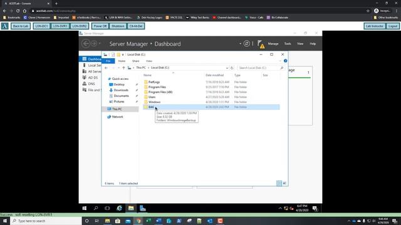Open the Home ribbon tab in Explorer
The width and height of the screenshot is (401, 225).
pos(122,61)
